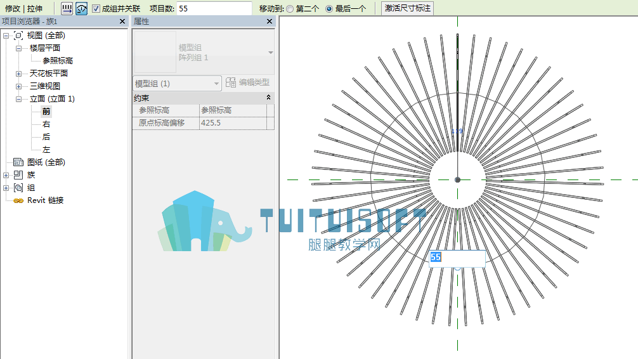This screenshot has height=359, width=638.
Task: Expand the 三维视图 node
Action: [19, 86]
